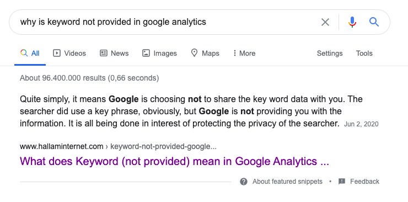Submit the search with the magnifier icon
The width and height of the screenshot is (408, 202).
pos(374,22)
